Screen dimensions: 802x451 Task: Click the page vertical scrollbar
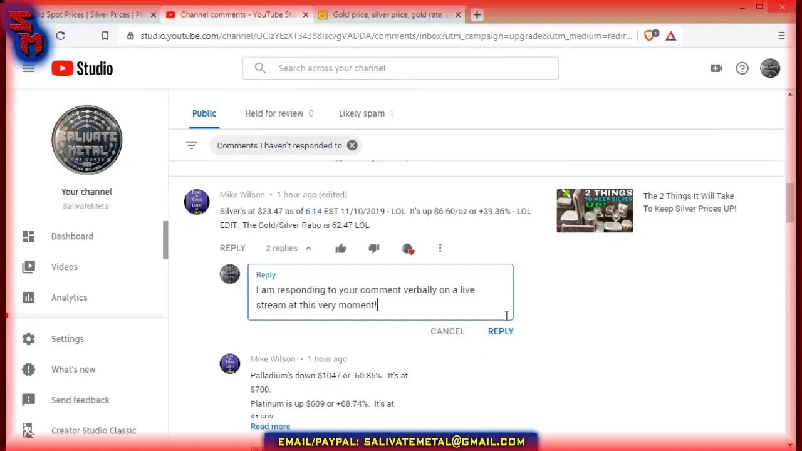(x=790, y=203)
